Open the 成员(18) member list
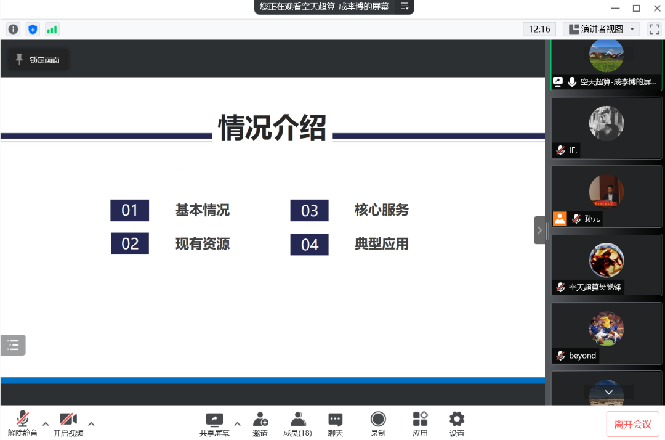665x440 pixels. pyautogui.click(x=297, y=423)
